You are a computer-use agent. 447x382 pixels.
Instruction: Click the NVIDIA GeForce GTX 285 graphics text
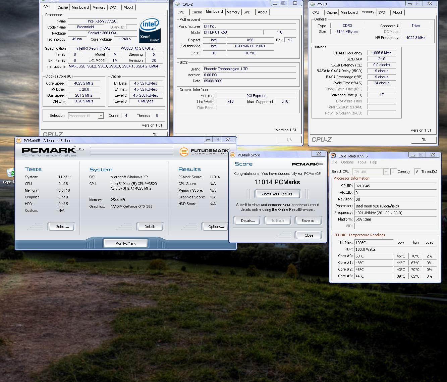pos(131,206)
